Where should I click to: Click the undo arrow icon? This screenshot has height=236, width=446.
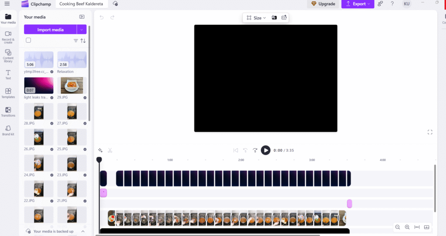102,17
